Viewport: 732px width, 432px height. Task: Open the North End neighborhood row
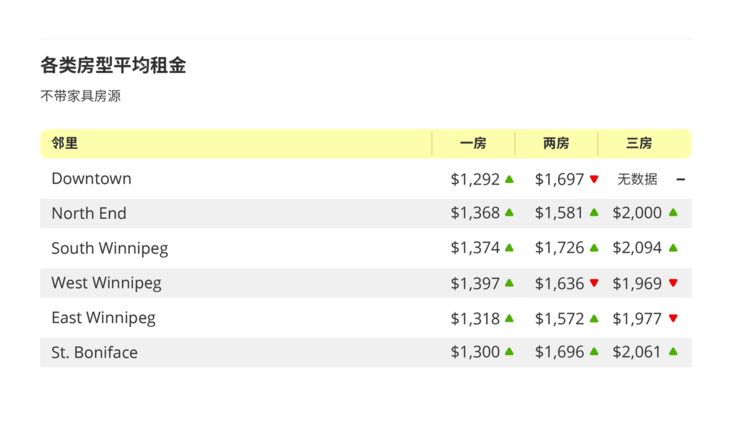(x=89, y=214)
